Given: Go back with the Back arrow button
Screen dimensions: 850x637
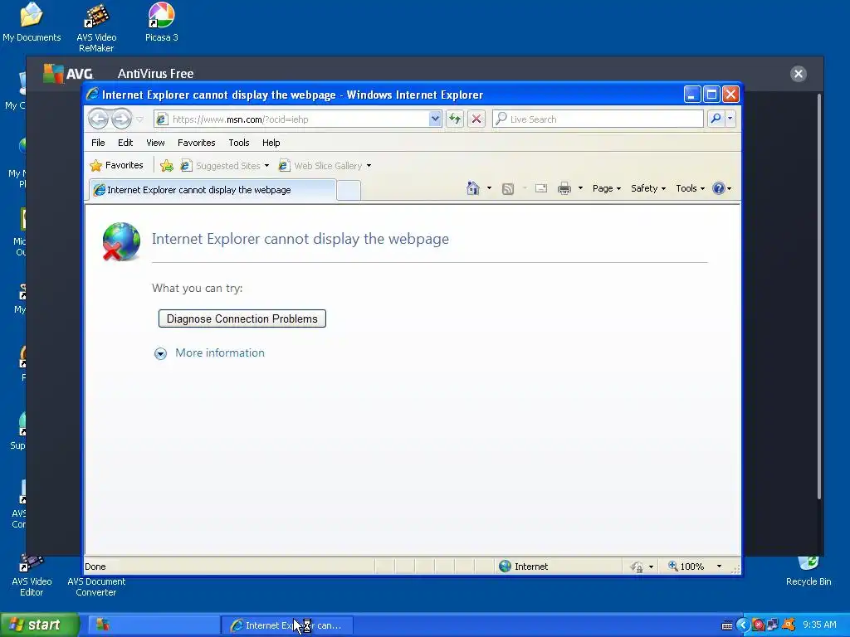Looking at the screenshot, I should pyautogui.click(x=98, y=119).
